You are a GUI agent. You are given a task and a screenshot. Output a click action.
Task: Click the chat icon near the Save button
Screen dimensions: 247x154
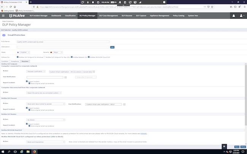pos(224,146)
